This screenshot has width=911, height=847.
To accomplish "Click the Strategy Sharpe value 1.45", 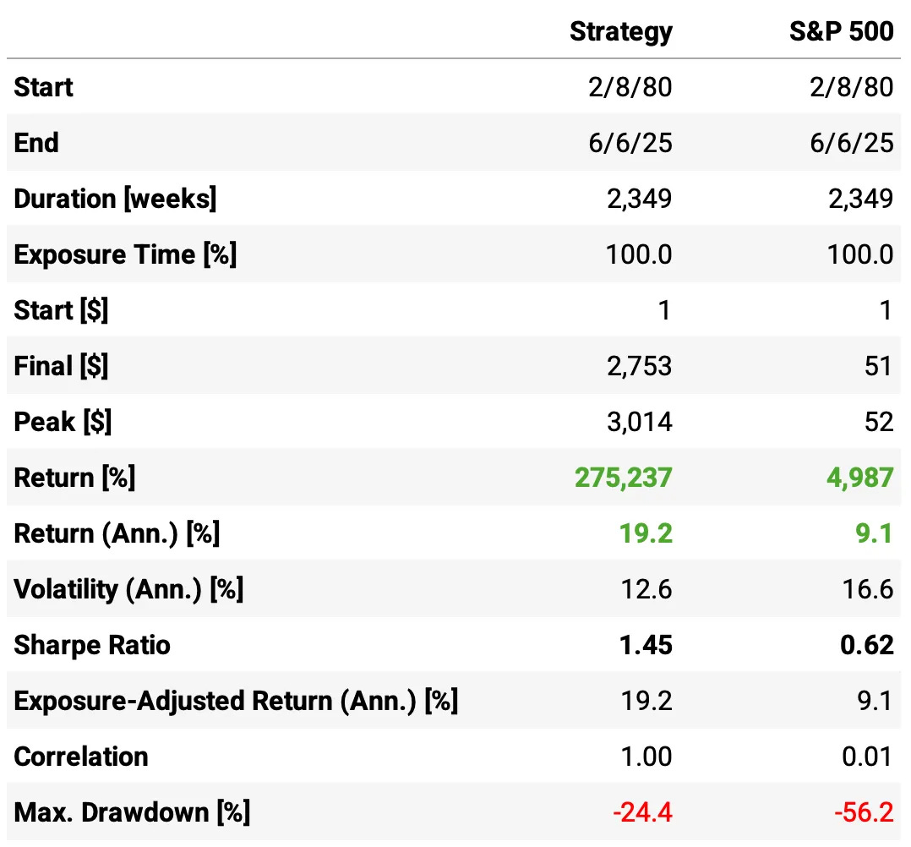I will 644,645.
